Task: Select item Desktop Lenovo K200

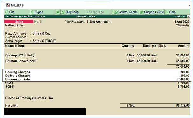Action: (21, 61)
